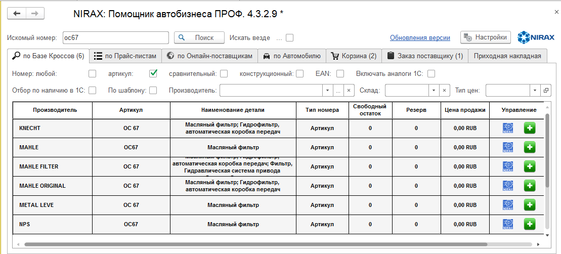This screenshot has height=254, width=561.
Task: Expand the Производитель dropdown list
Action: click(x=328, y=91)
